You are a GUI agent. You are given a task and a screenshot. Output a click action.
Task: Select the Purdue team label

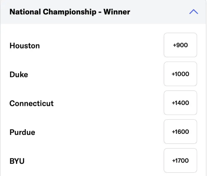pyautogui.click(x=22, y=132)
